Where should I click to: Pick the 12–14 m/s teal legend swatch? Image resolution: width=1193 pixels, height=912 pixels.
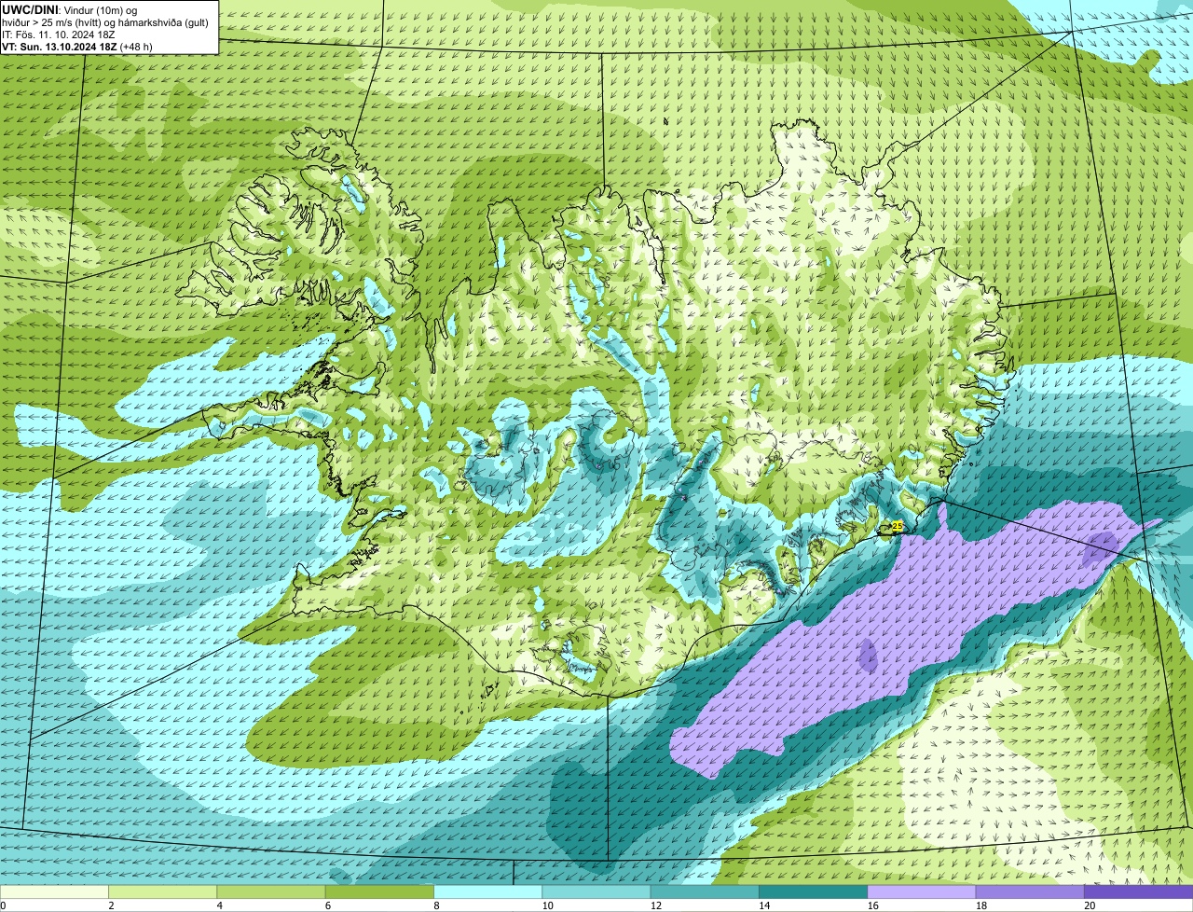point(705,892)
